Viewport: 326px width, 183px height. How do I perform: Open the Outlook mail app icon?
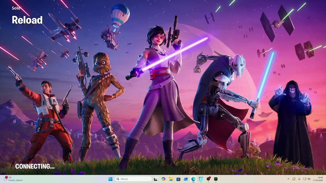point(186,179)
